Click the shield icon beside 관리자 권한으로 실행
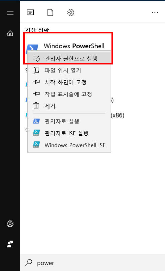 [36, 59]
